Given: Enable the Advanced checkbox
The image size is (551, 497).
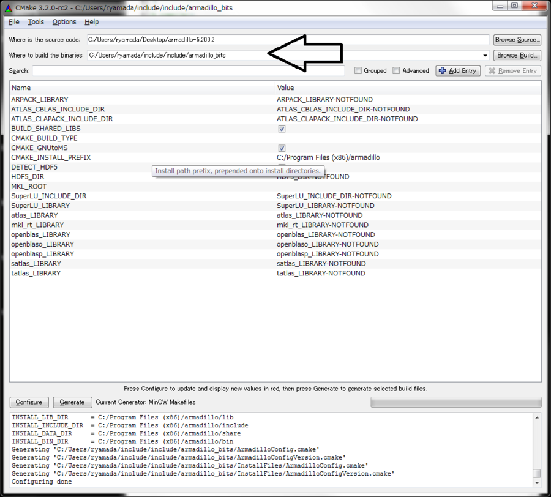Looking at the screenshot, I should click(396, 70).
